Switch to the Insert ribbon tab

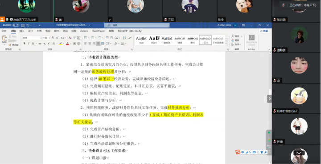pos(22,31)
